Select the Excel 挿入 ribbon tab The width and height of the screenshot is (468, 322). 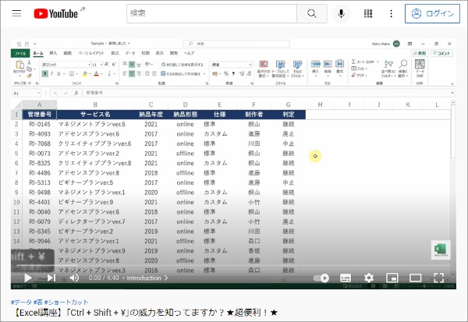tap(53, 53)
